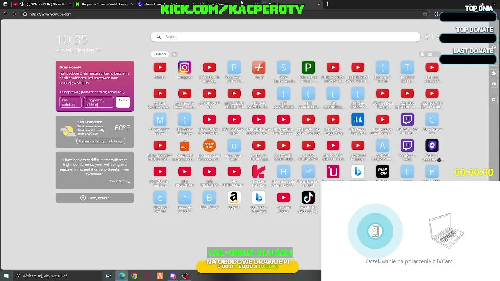Viewport: 500px width, 281px height.
Task: Open the MP3Juice bookmark
Action: click(x=357, y=119)
